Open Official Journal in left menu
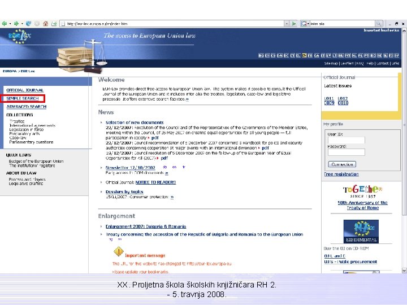Image resolution: width=407 pixels, height=305 pixels. [25, 90]
